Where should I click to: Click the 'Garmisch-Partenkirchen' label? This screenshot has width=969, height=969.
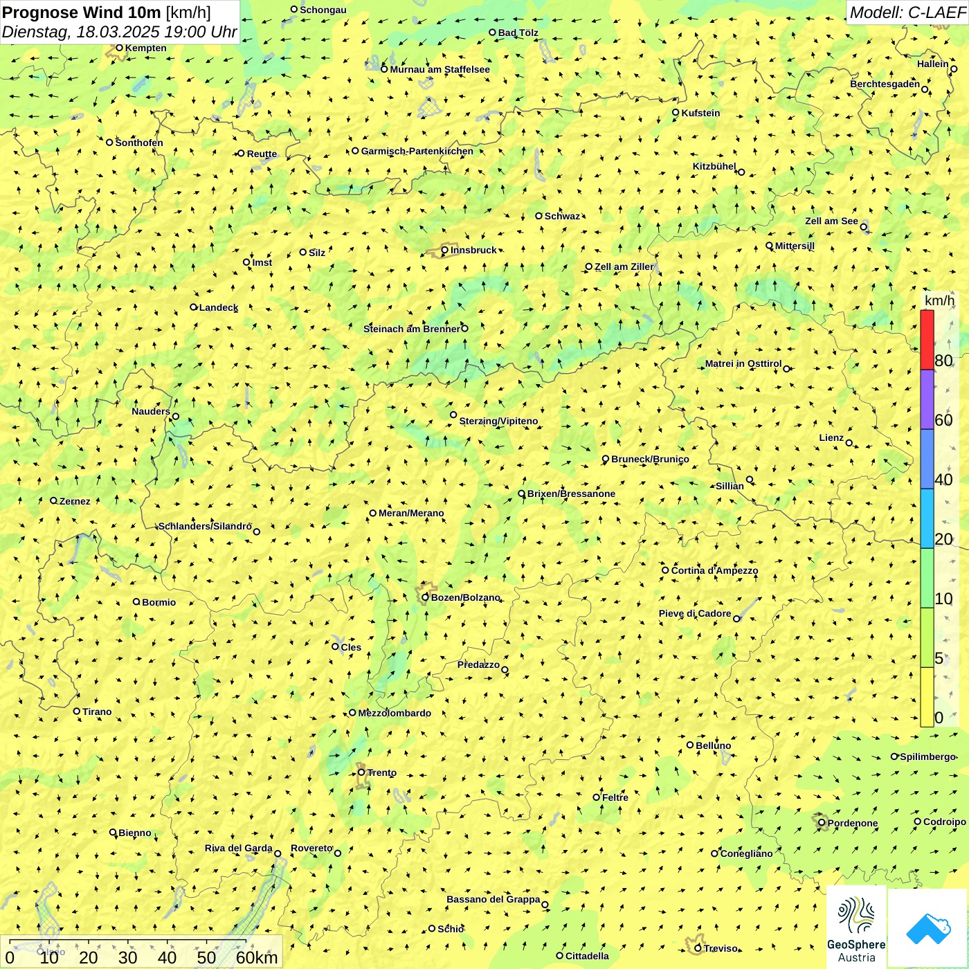[417, 151]
